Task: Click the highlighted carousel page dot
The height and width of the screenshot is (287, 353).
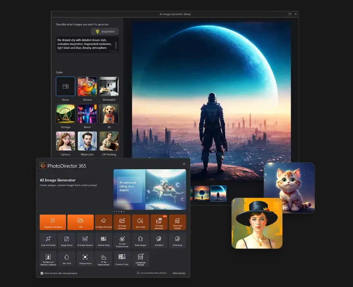Action: pos(121,211)
